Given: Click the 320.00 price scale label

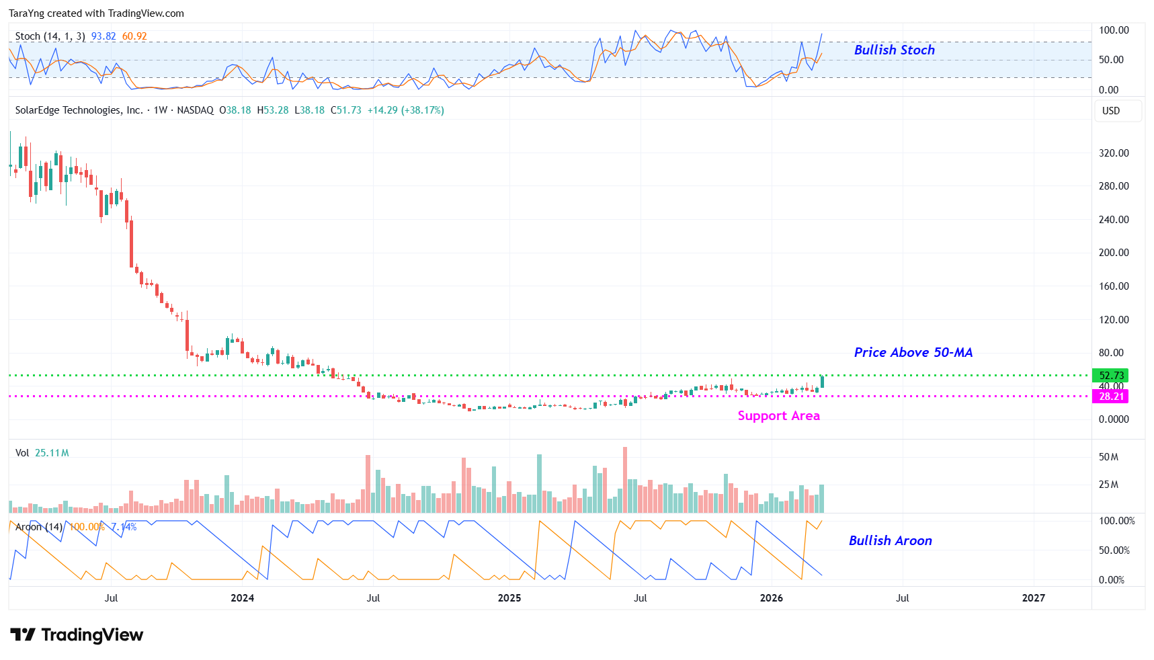Looking at the screenshot, I should point(1114,153).
